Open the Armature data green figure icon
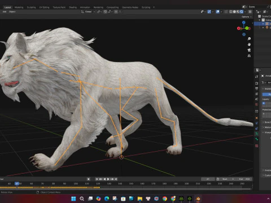Viewport: 271px width, 203px height. click(x=257, y=134)
